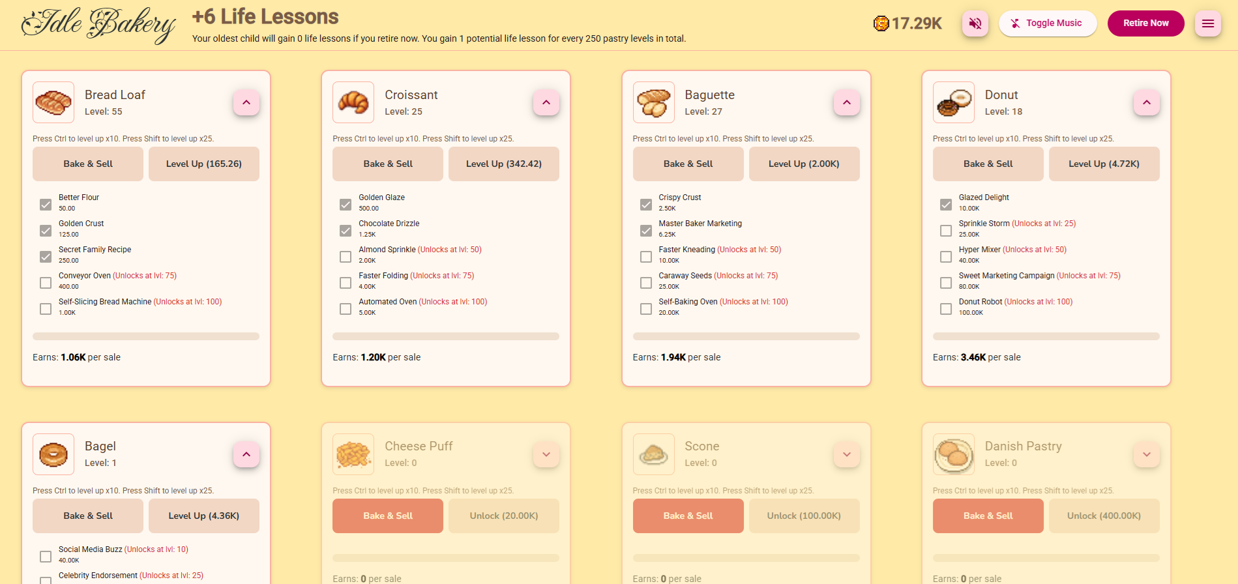Open the hamburger menu
1238x584 pixels.
(1207, 23)
